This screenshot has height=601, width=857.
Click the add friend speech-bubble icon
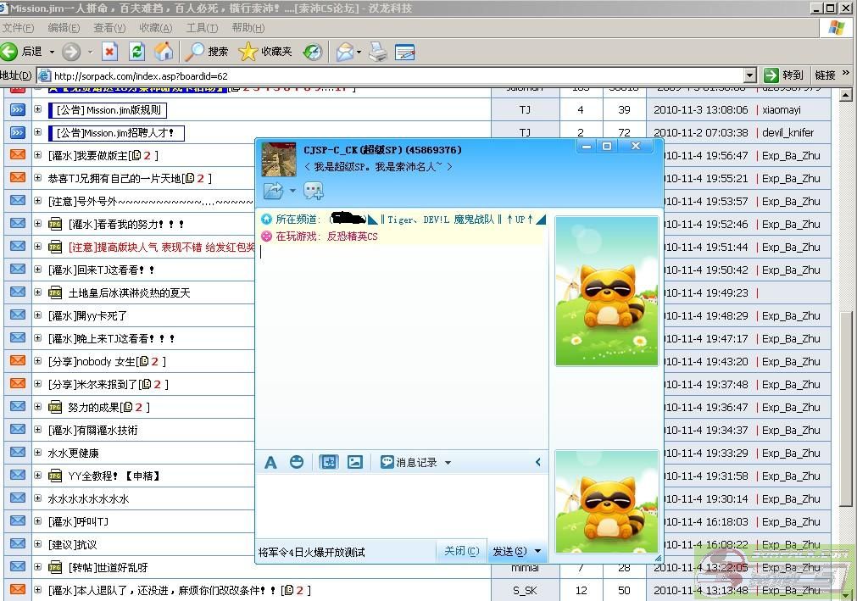coord(314,191)
